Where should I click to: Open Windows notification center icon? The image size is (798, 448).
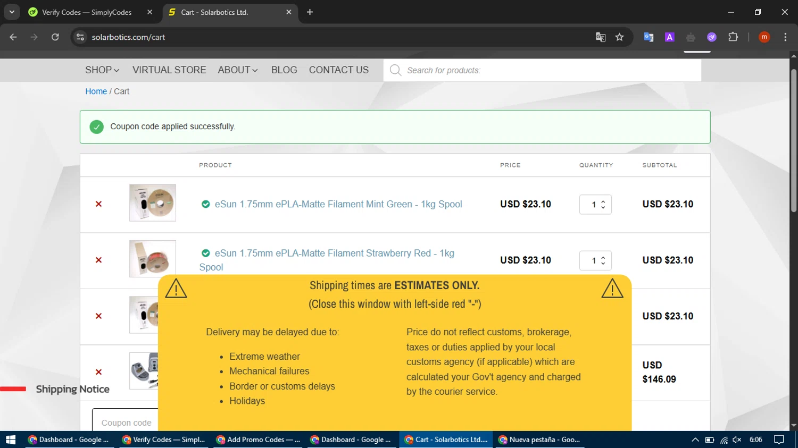point(779,439)
